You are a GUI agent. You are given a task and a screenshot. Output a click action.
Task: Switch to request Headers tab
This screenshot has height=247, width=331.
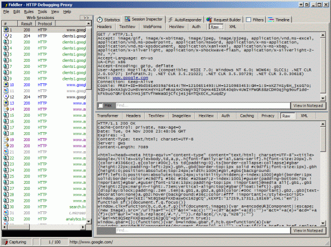[104, 27]
